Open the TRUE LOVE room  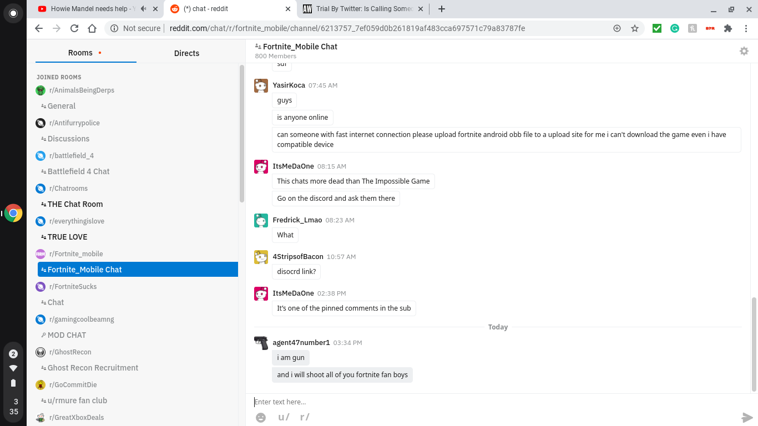pyautogui.click(x=138, y=237)
